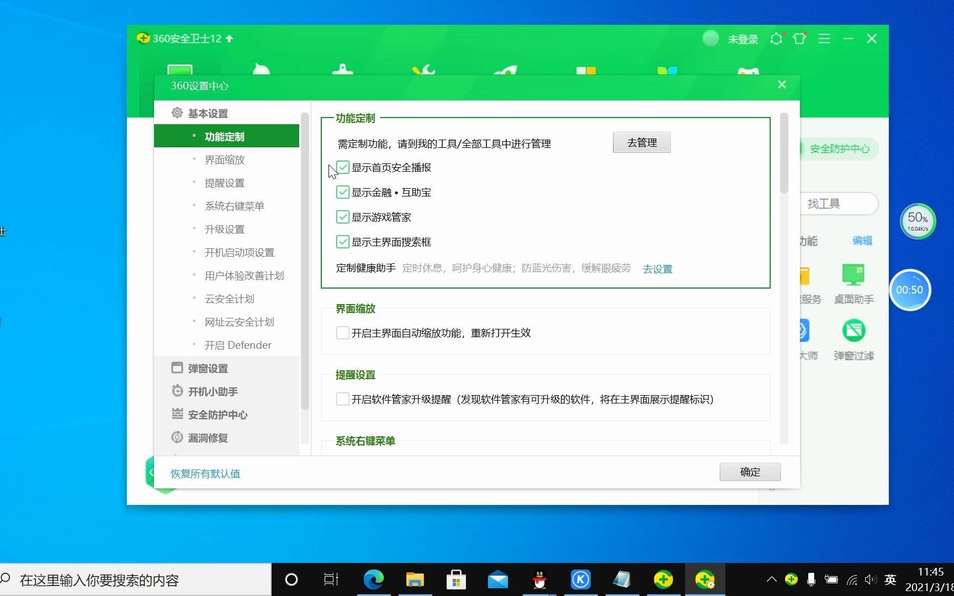Open Task View in taskbar
Viewport: 954px width, 596px height.
tap(331, 579)
